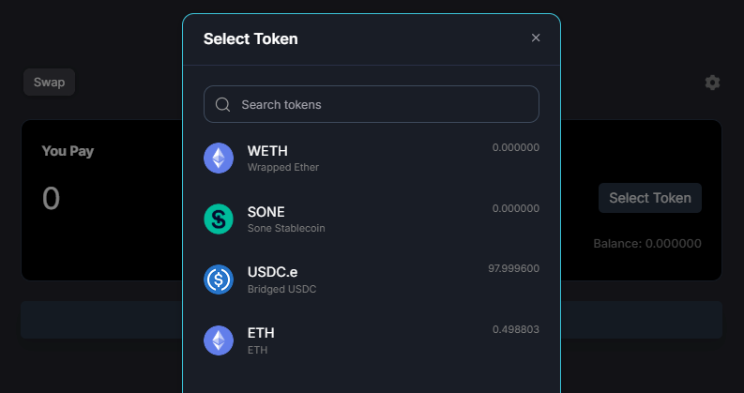This screenshot has height=393, width=744.
Task: Open the Select Token dropdown button
Action: (650, 198)
